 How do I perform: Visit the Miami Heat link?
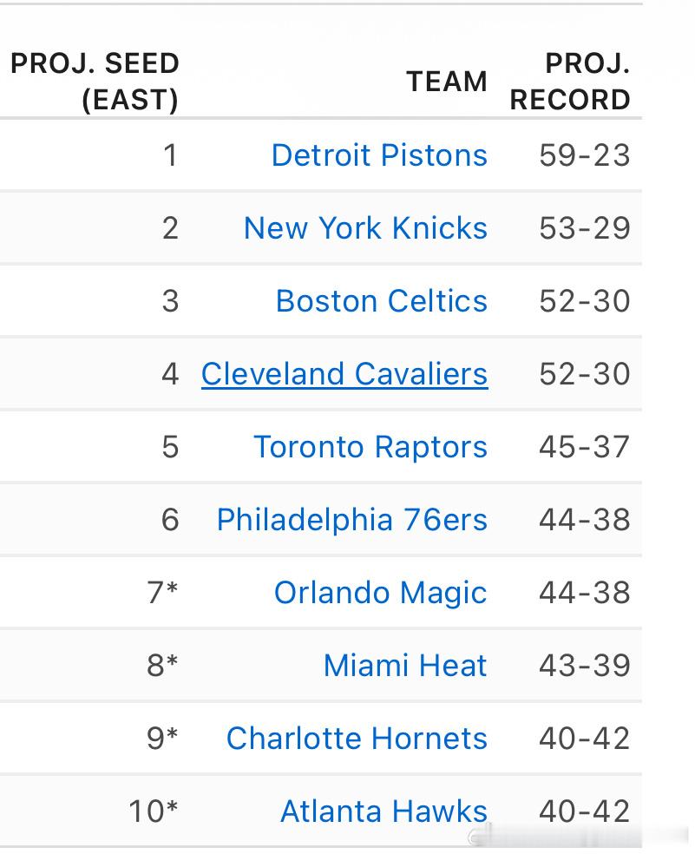click(404, 666)
